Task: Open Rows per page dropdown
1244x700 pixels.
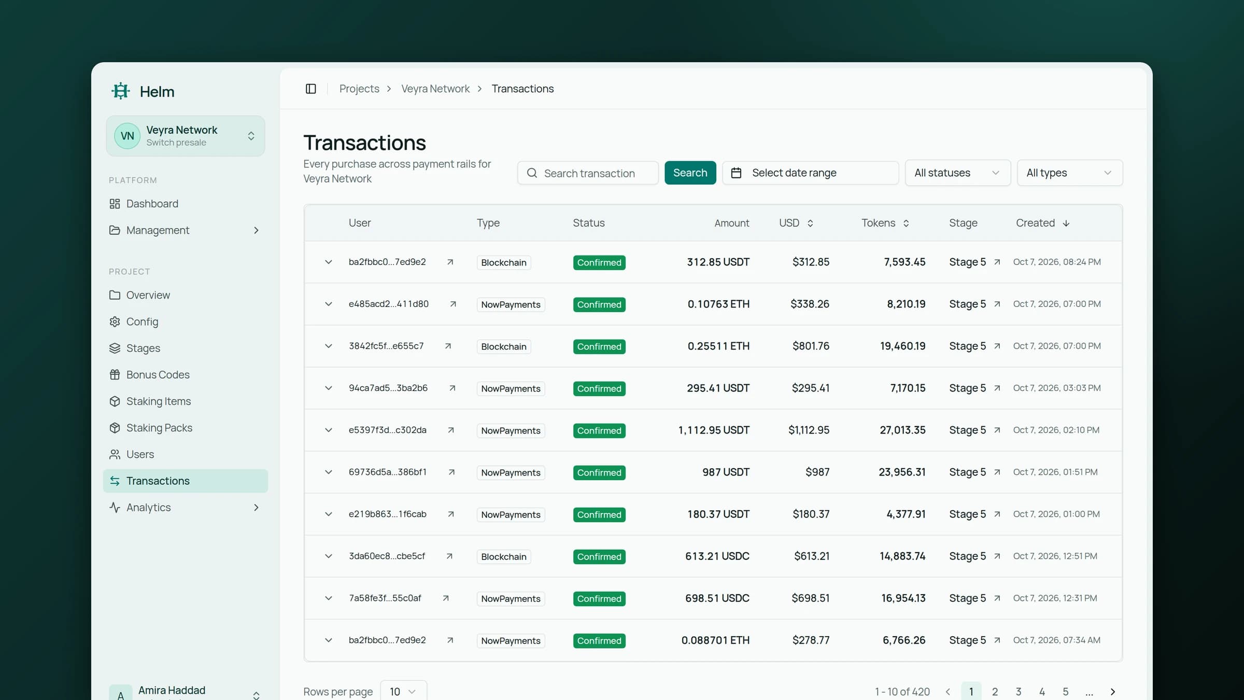Action: point(403,691)
